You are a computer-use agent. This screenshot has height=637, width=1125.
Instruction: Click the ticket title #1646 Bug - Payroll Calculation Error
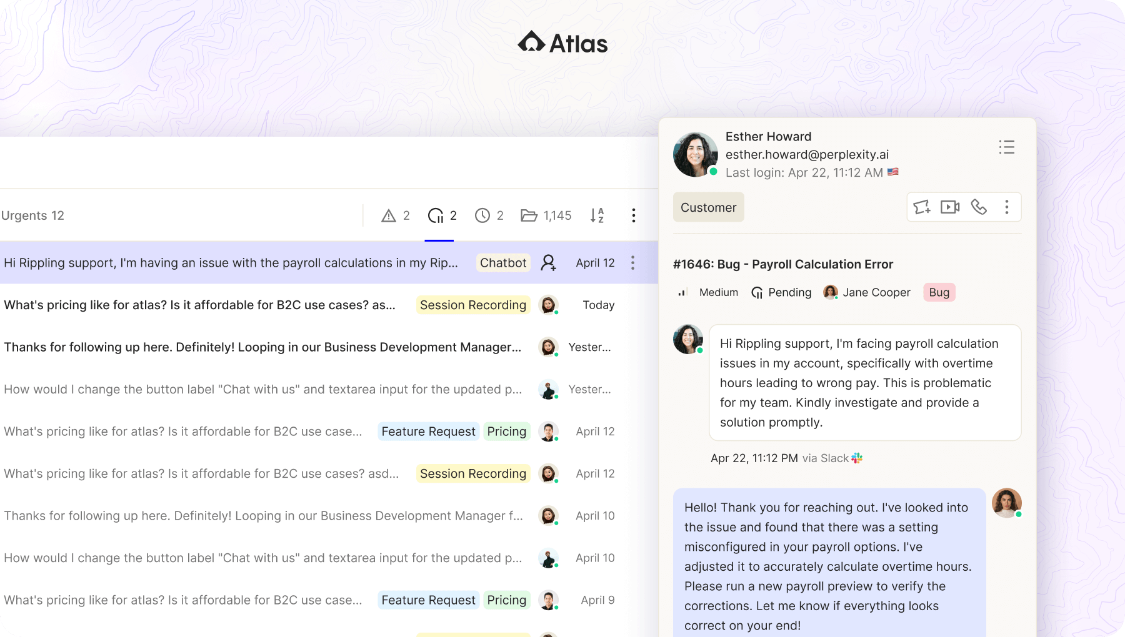783,264
